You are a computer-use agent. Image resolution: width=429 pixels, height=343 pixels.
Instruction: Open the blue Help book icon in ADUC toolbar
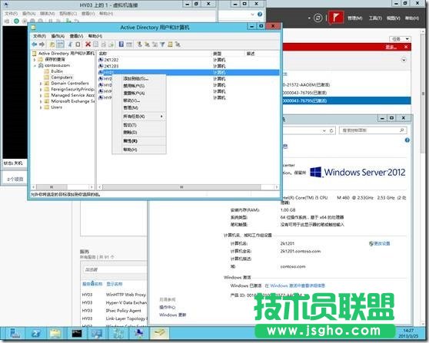click(x=121, y=45)
